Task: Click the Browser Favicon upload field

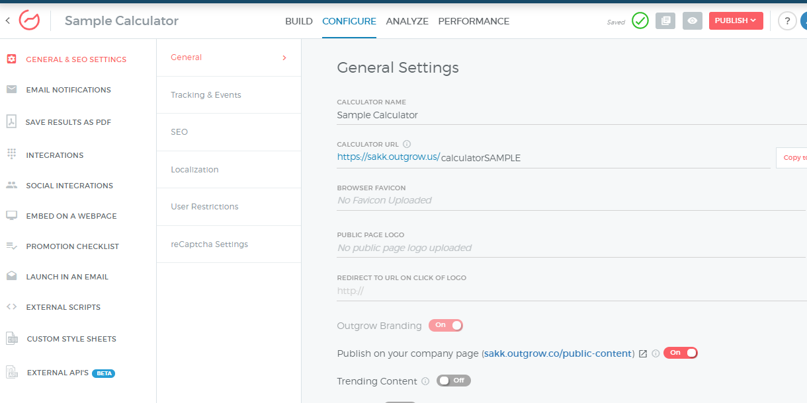Action: coord(572,200)
